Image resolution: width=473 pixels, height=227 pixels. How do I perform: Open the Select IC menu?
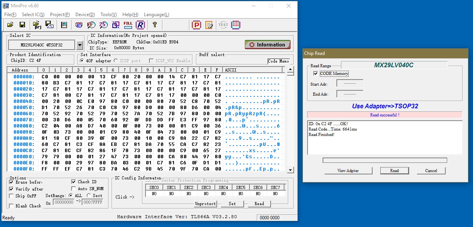point(33,15)
